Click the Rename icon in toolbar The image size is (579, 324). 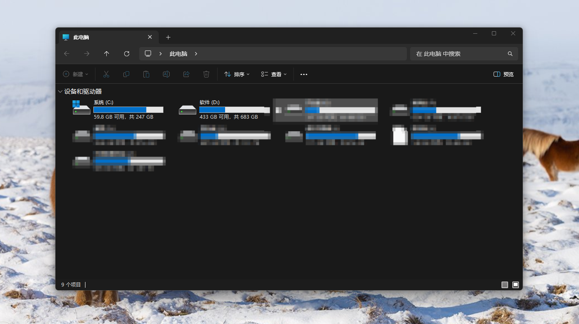(x=166, y=74)
